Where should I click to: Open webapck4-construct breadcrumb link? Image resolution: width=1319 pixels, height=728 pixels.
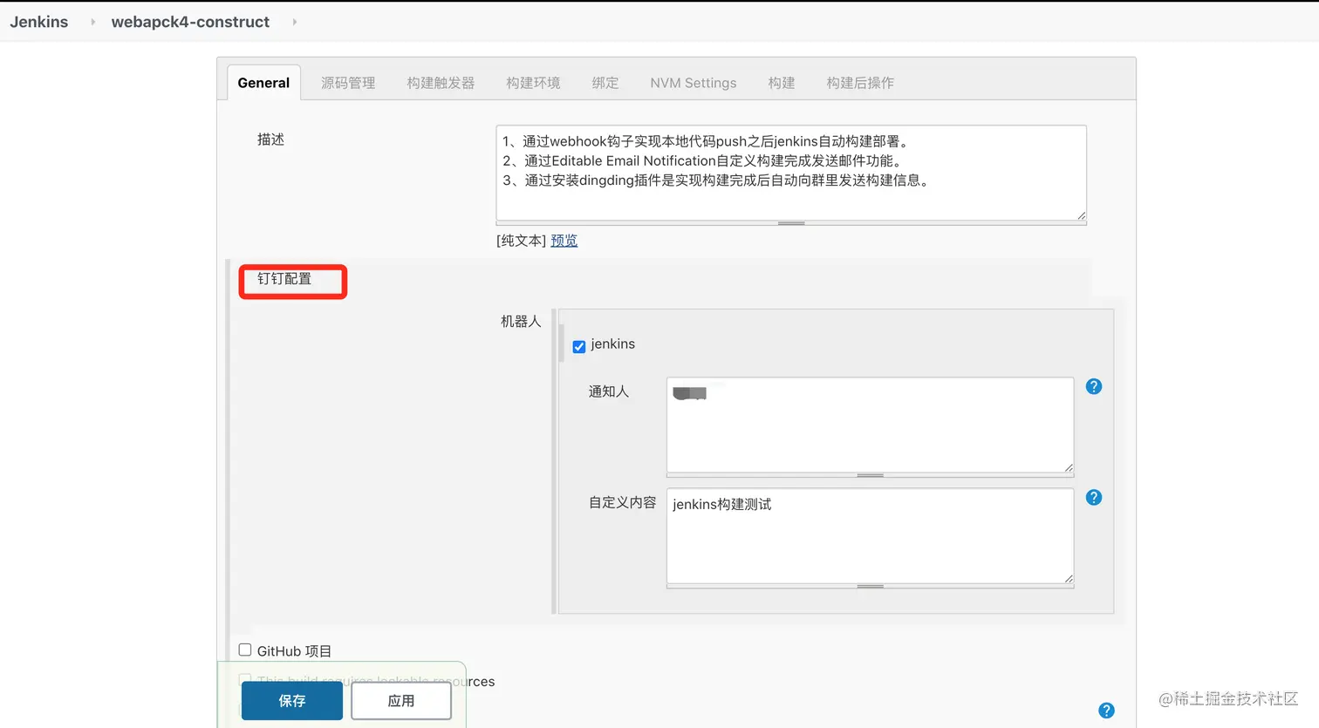tap(190, 22)
